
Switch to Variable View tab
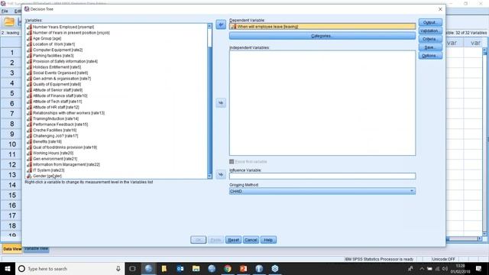(36, 248)
